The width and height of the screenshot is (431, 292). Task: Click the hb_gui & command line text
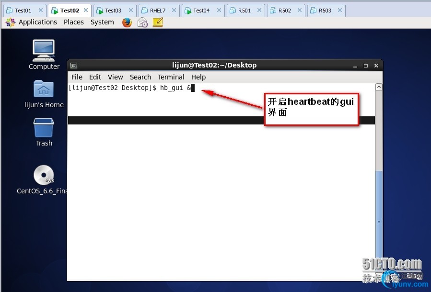[x=175, y=88]
